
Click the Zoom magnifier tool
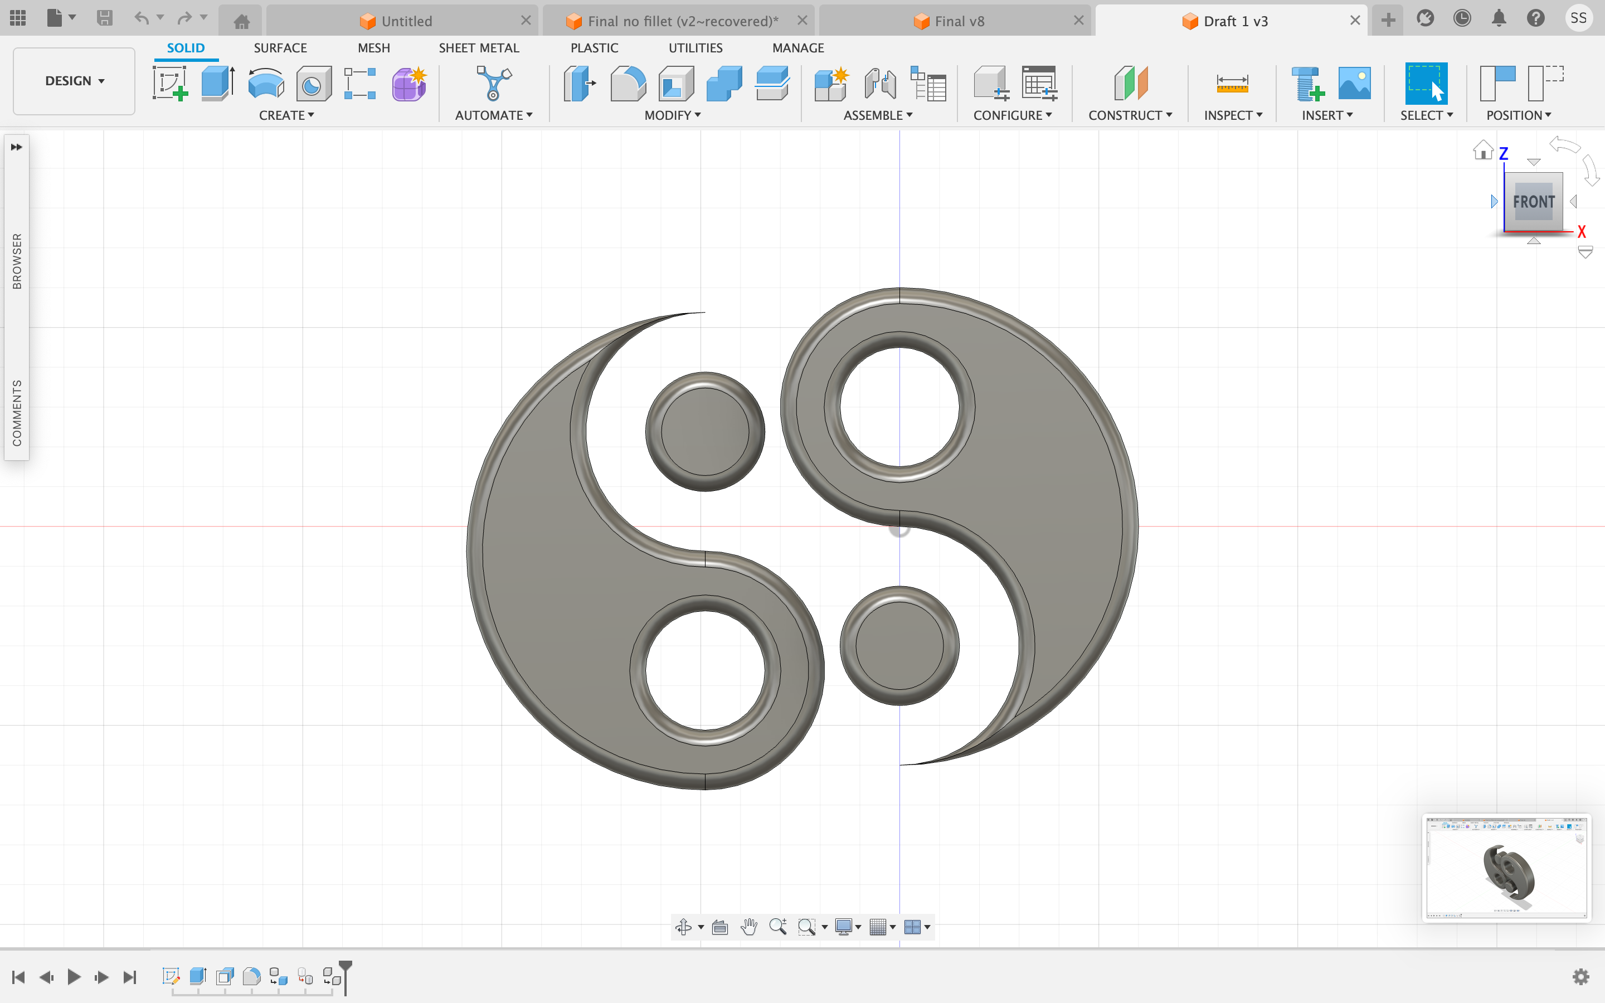pos(778,927)
